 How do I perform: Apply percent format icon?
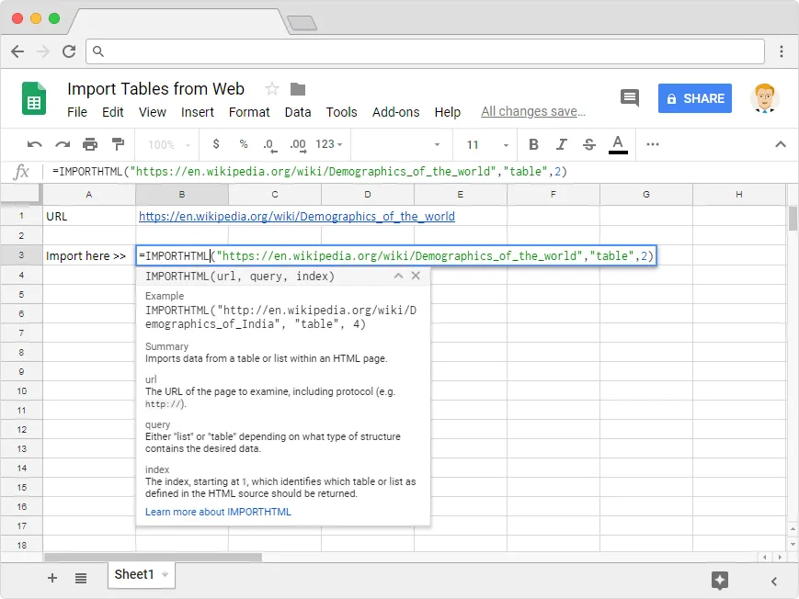tap(244, 144)
